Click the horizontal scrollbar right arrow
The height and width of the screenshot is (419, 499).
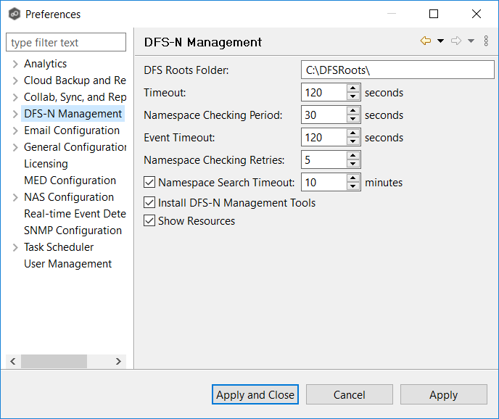(119, 361)
